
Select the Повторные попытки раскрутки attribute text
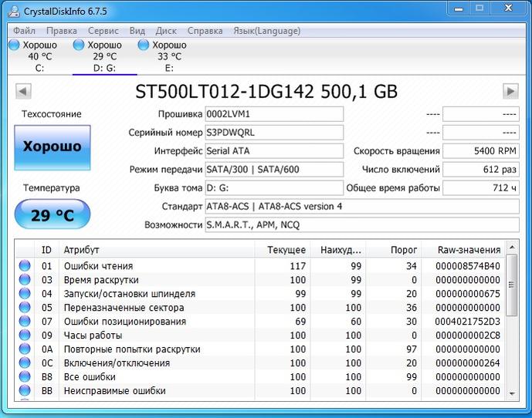(132, 349)
